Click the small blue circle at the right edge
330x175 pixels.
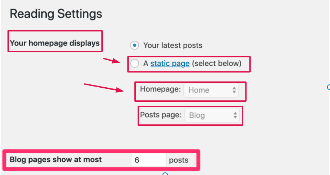(x=329, y=87)
